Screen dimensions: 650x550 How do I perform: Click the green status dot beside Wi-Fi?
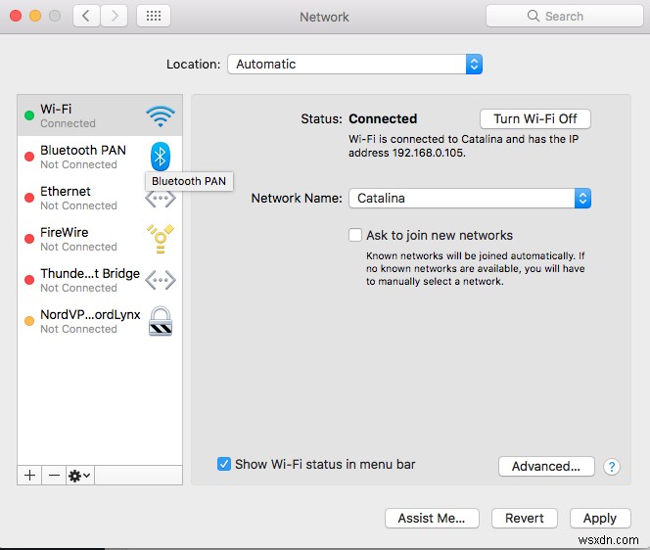pyautogui.click(x=29, y=115)
